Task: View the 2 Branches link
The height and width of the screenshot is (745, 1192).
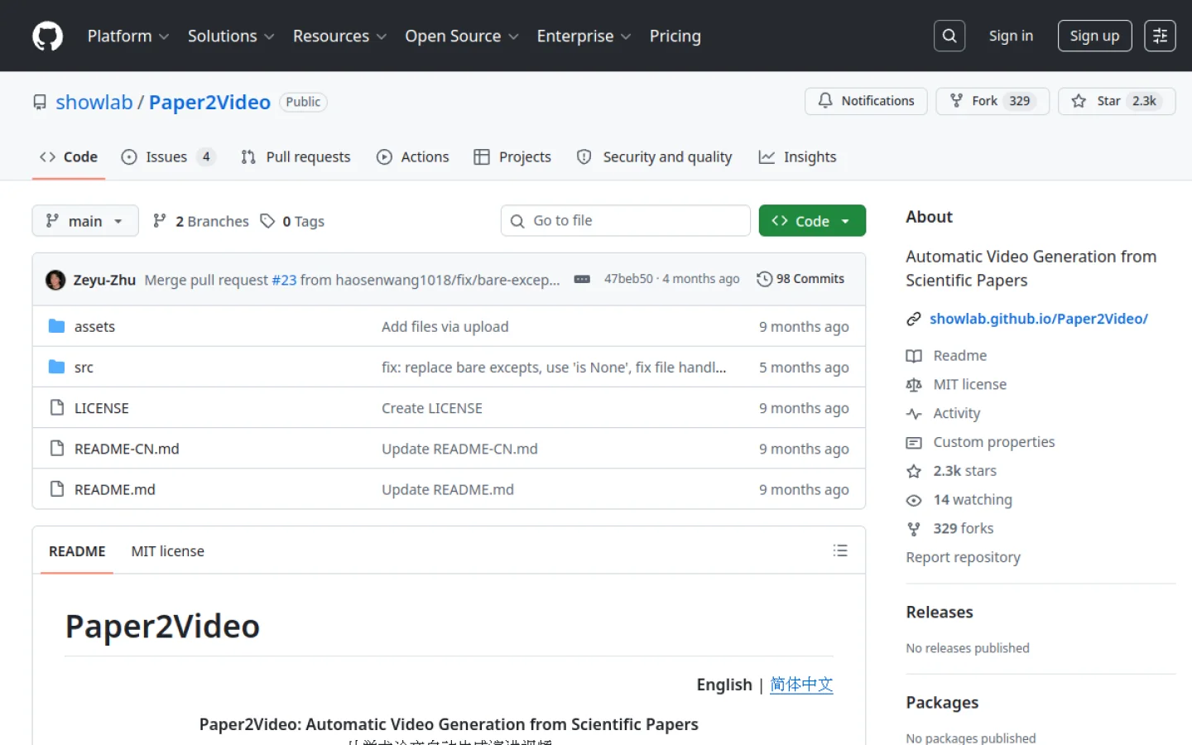Action: point(201,221)
